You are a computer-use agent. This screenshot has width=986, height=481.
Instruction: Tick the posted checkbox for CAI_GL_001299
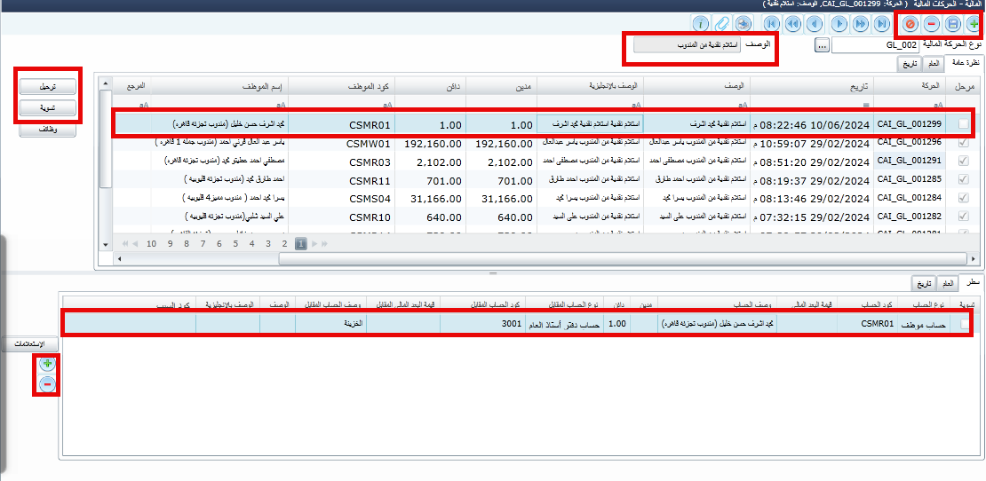[964, 125]
